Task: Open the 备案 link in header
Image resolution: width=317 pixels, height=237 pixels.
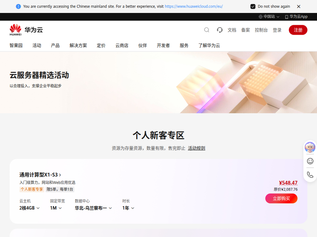Action: pyautogui.click(x=245, y=30)
